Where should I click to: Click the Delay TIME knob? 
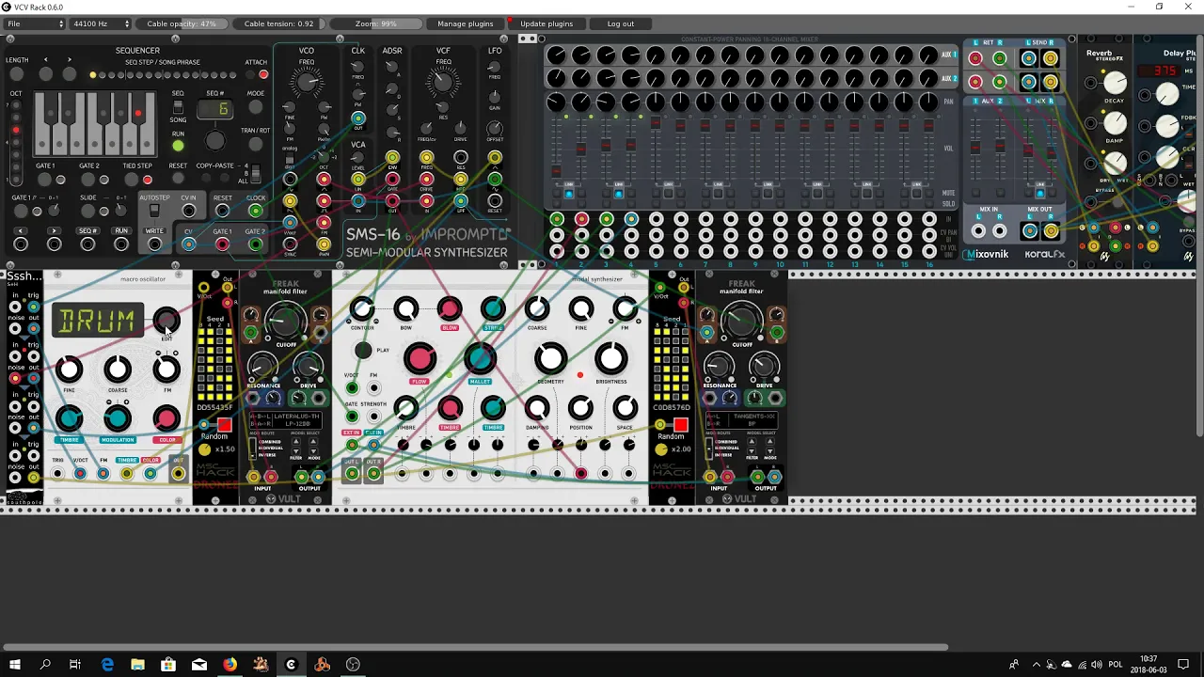[x=1167, y=94]
